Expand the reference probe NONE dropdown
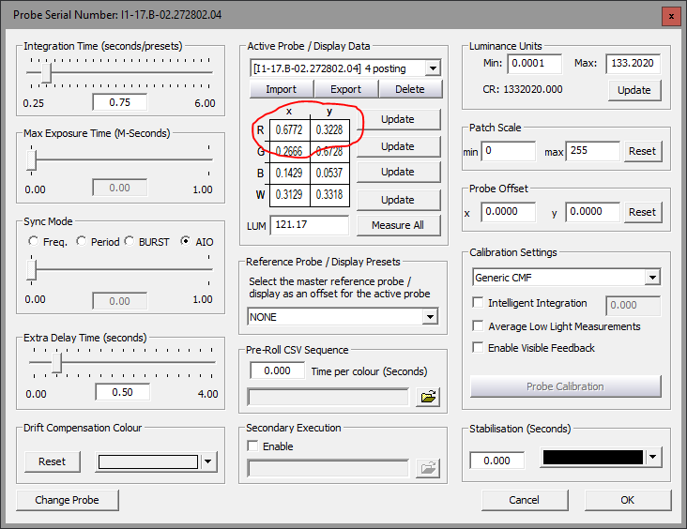 point(430,317)
